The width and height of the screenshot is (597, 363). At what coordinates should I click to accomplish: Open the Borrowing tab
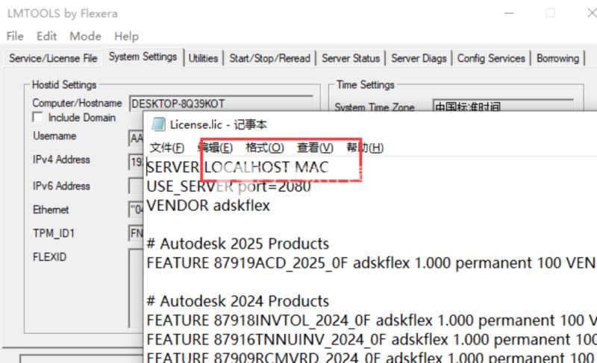coord(557,58)
